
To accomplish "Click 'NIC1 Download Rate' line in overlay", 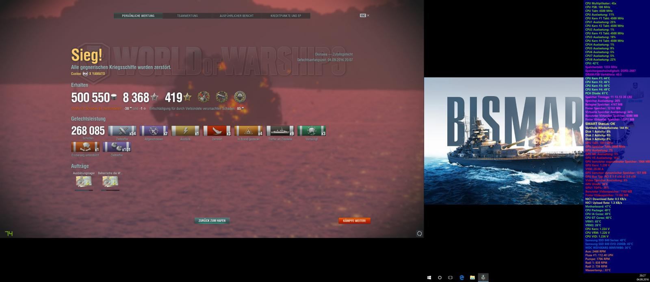I will [x=605, y=199].
